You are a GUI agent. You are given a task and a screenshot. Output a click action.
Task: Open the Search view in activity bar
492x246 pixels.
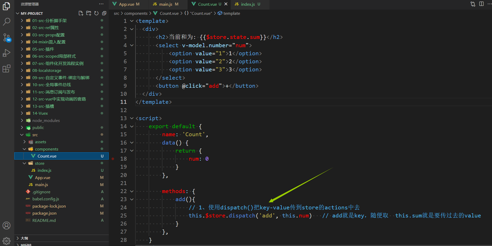6,22
